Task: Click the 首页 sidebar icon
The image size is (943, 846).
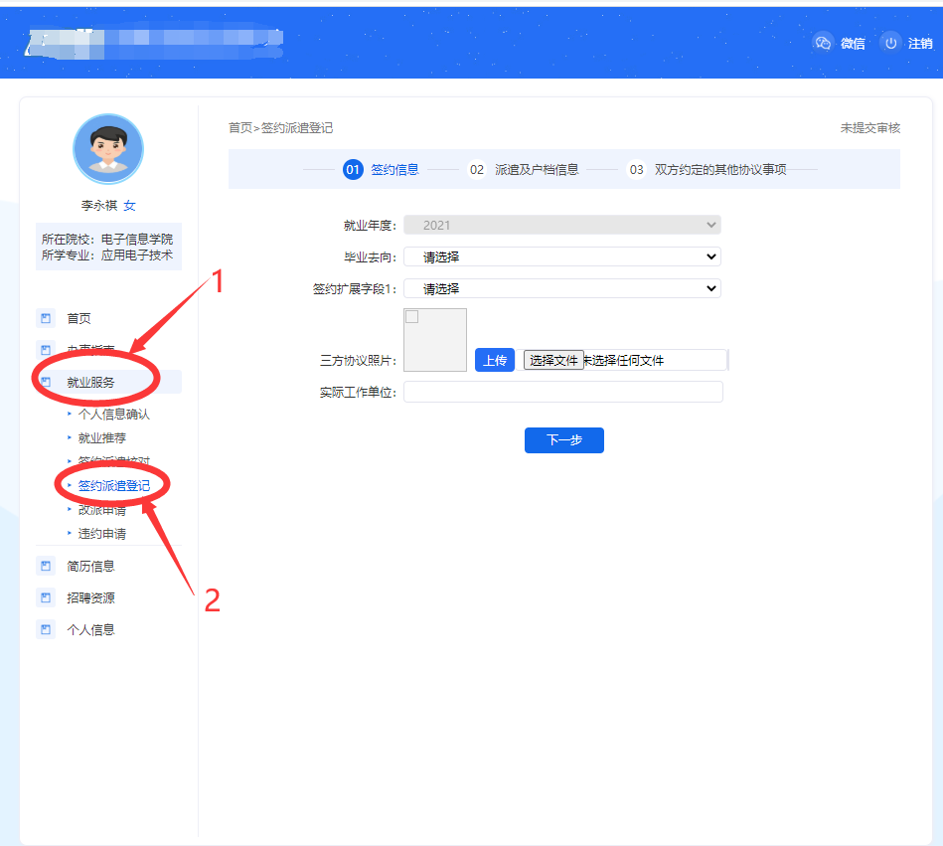Action: (x=45, y=318)
